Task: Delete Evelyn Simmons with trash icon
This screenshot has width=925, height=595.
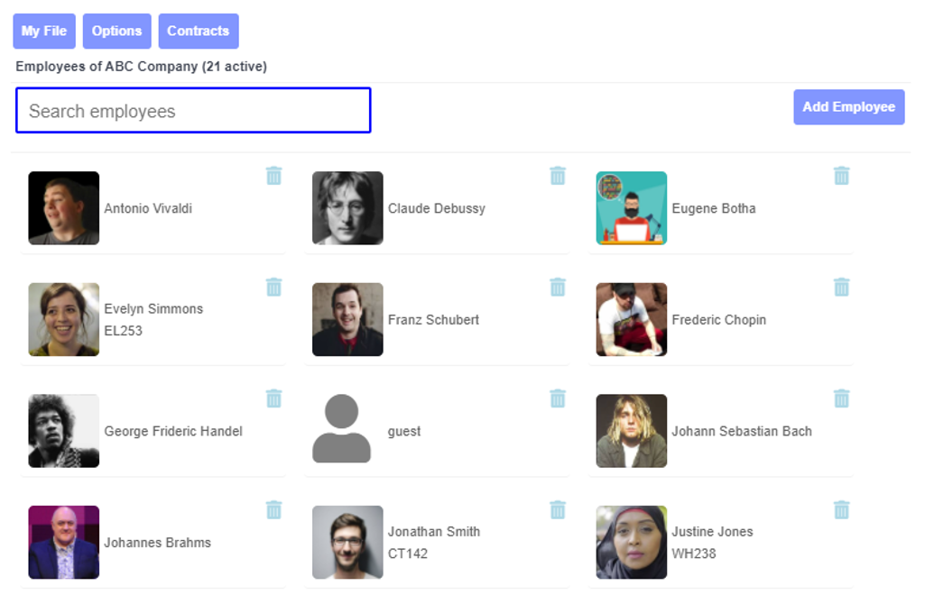Action: click(x=273, y=287)
